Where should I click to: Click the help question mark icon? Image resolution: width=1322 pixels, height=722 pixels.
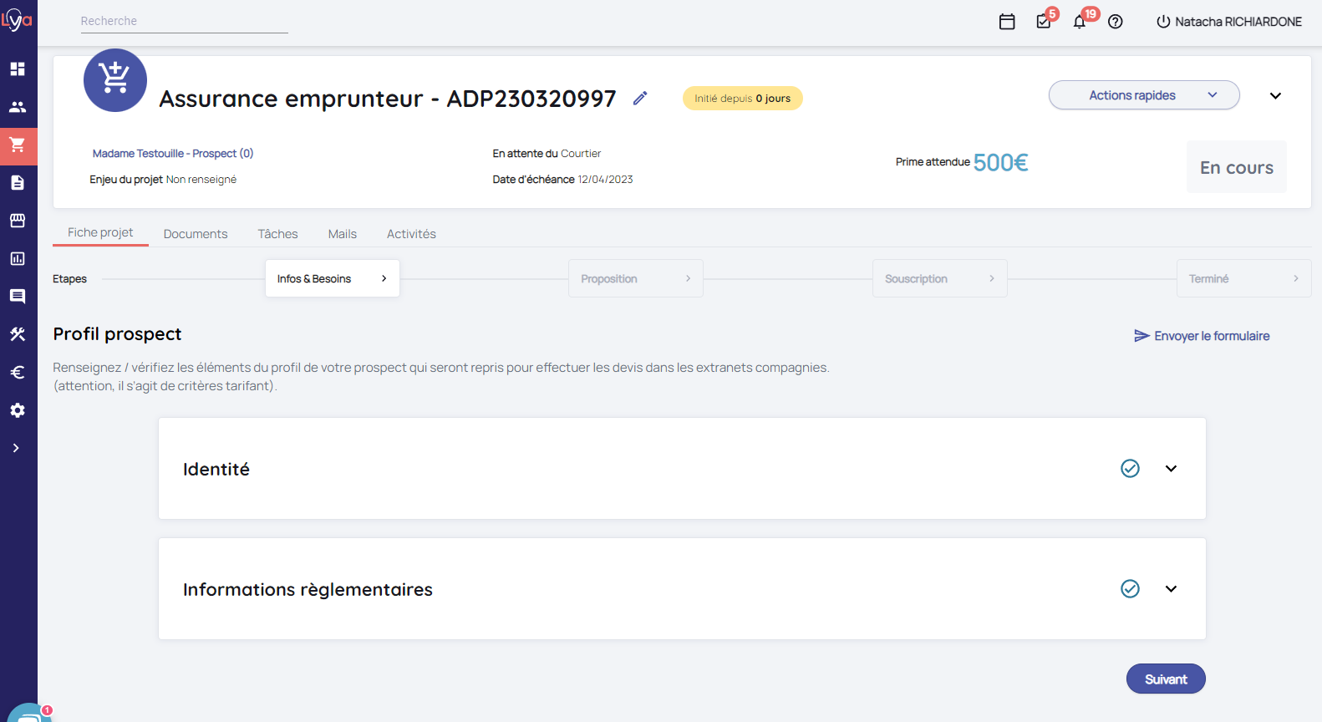1115,22
